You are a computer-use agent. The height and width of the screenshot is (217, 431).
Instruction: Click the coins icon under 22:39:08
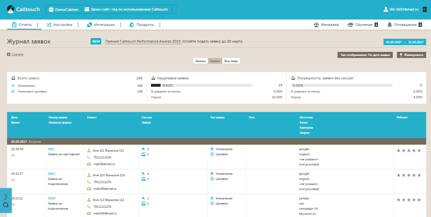[x=13, y=155]
